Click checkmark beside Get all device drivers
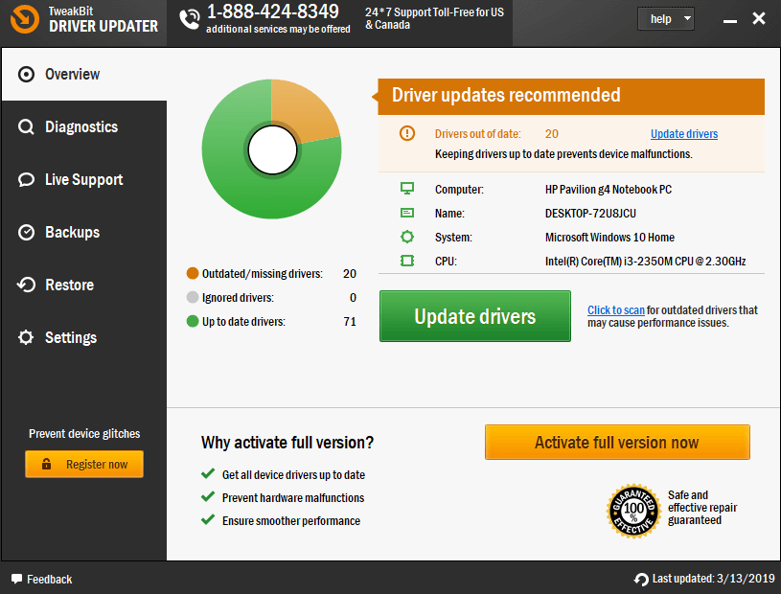Screen dimensions: 781x594 click(208, 473)
